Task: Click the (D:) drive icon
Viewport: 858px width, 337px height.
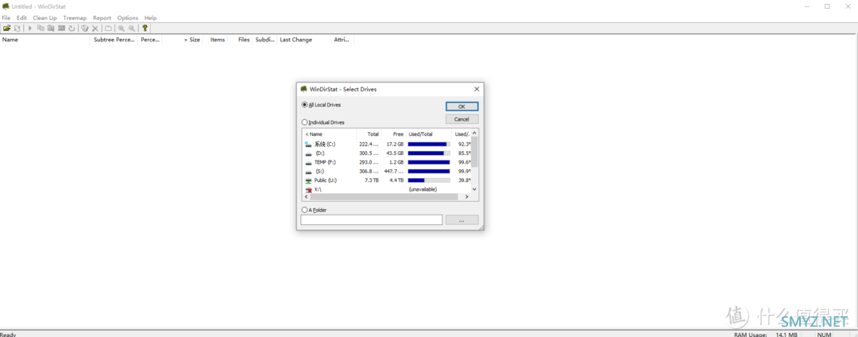Action: (308, 153)
